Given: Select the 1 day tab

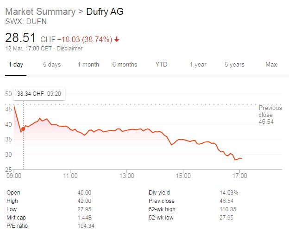Looking at the screenshot, I should click(x=16, y=65).
